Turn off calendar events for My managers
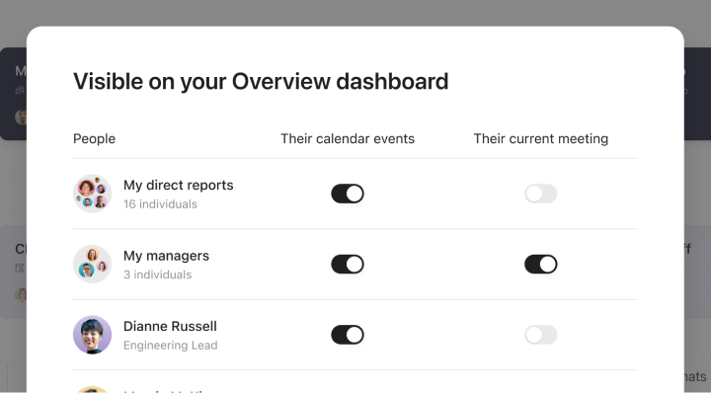 [x=348, y=265]
